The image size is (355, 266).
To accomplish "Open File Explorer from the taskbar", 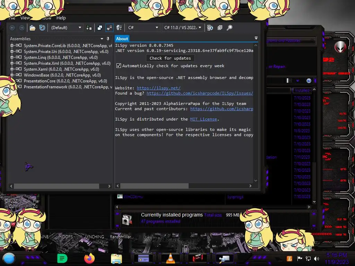I will (x=116, y=259).
